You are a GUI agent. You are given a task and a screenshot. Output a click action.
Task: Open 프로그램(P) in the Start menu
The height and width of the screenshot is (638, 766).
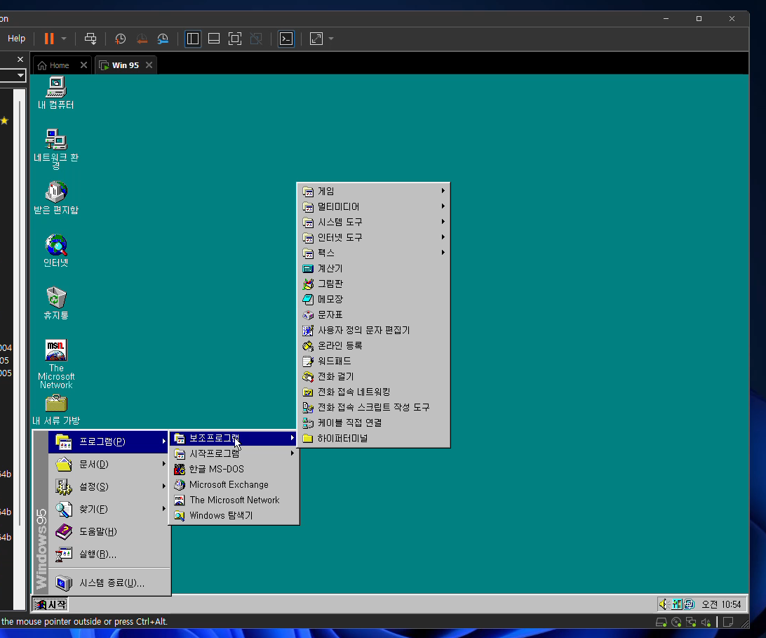109,441
